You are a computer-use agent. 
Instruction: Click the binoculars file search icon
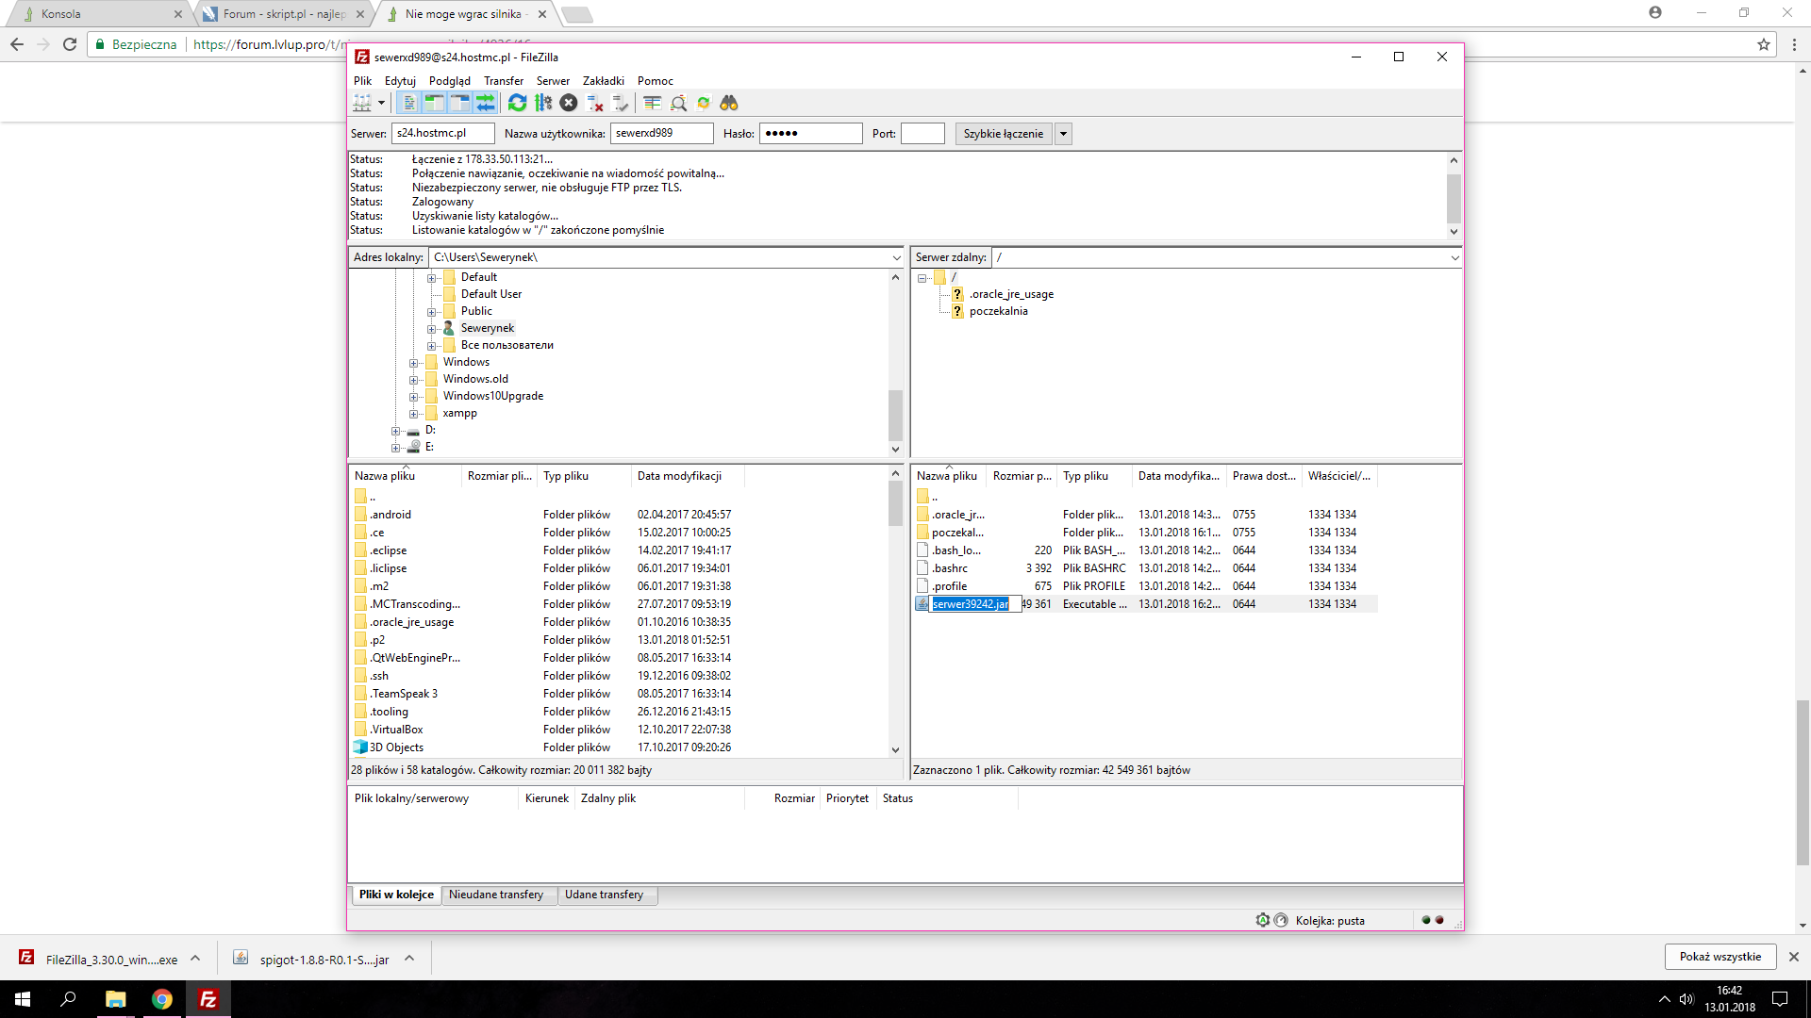(x=729, y=103)
